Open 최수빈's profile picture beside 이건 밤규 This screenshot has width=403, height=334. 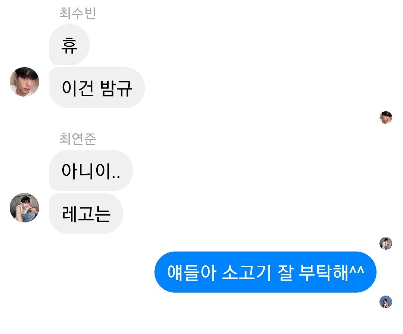(24, 82)
